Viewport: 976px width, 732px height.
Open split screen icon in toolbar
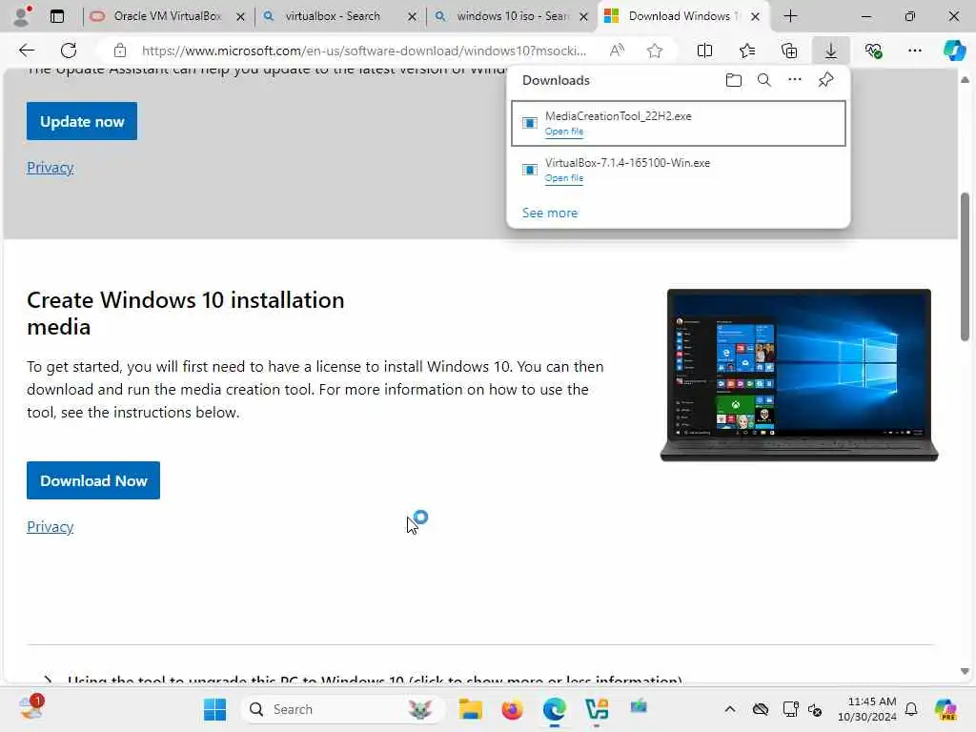point(704,51)
